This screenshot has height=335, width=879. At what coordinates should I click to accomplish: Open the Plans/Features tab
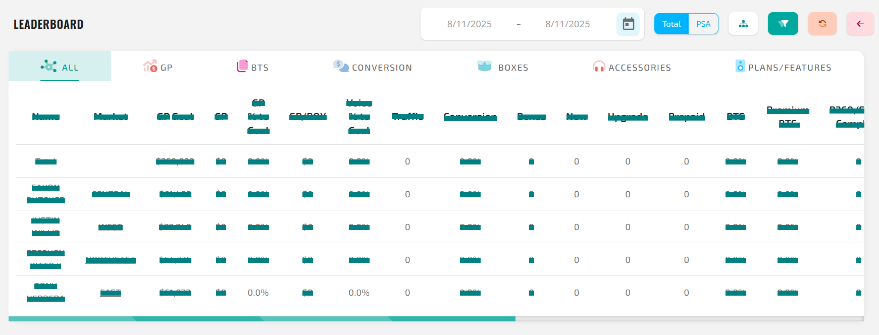(789, 68)
